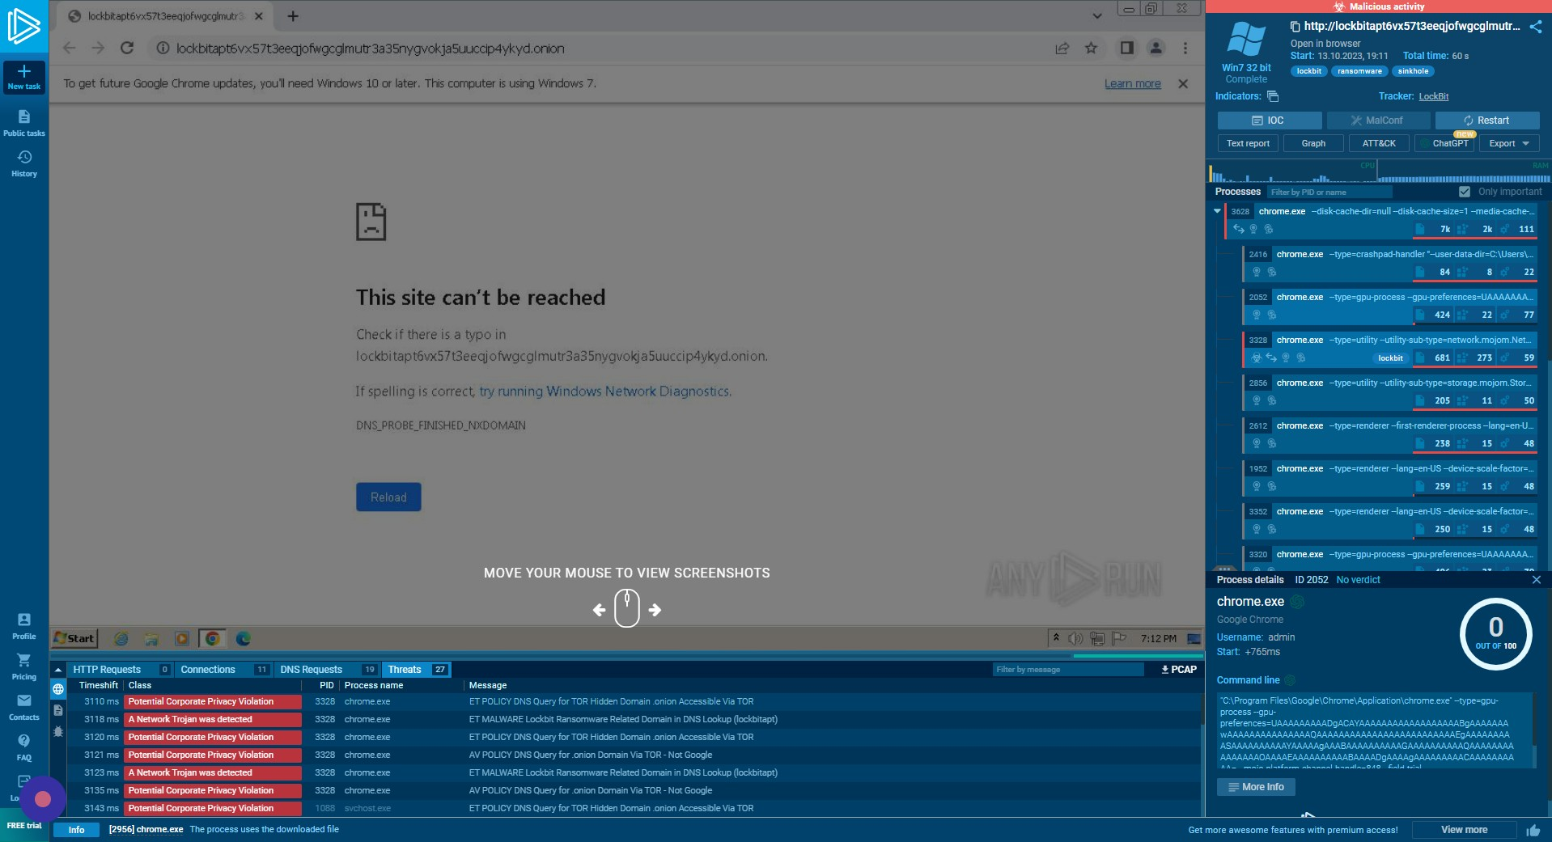
Task: Open the Export dropdown
Action: (x=1509, y=143)
